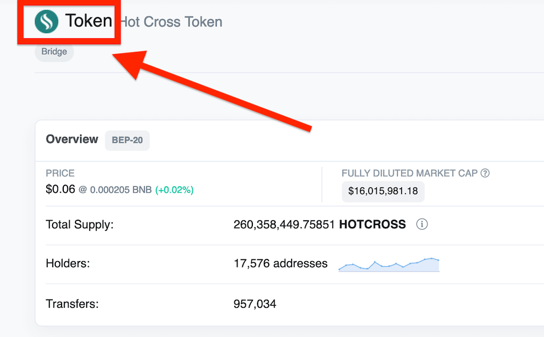Viewport: 544px width, 337px height.
Task: Click the +0.02% price change
Action: point(174,190)
